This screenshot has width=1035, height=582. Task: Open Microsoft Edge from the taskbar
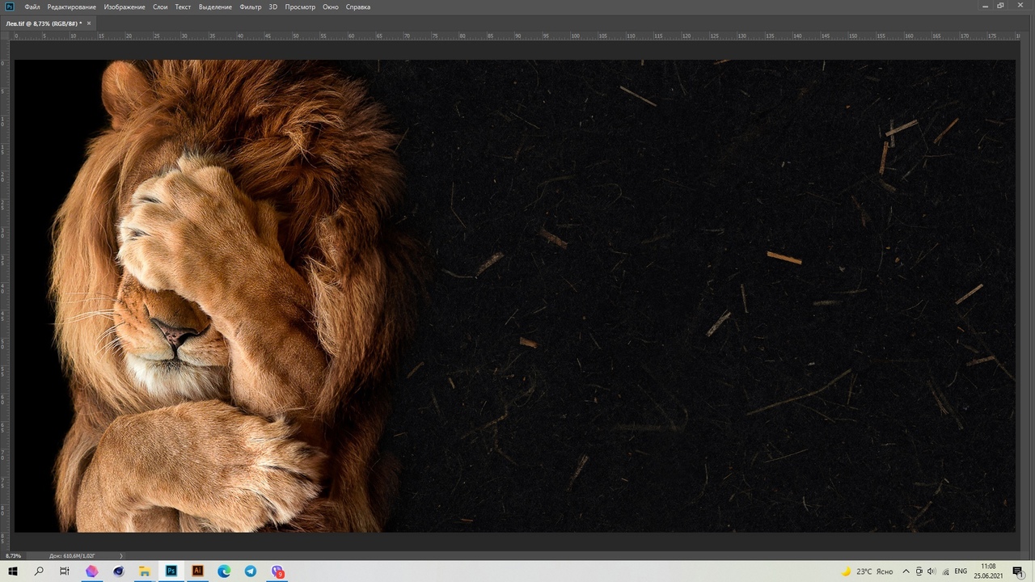coord(225,571)
